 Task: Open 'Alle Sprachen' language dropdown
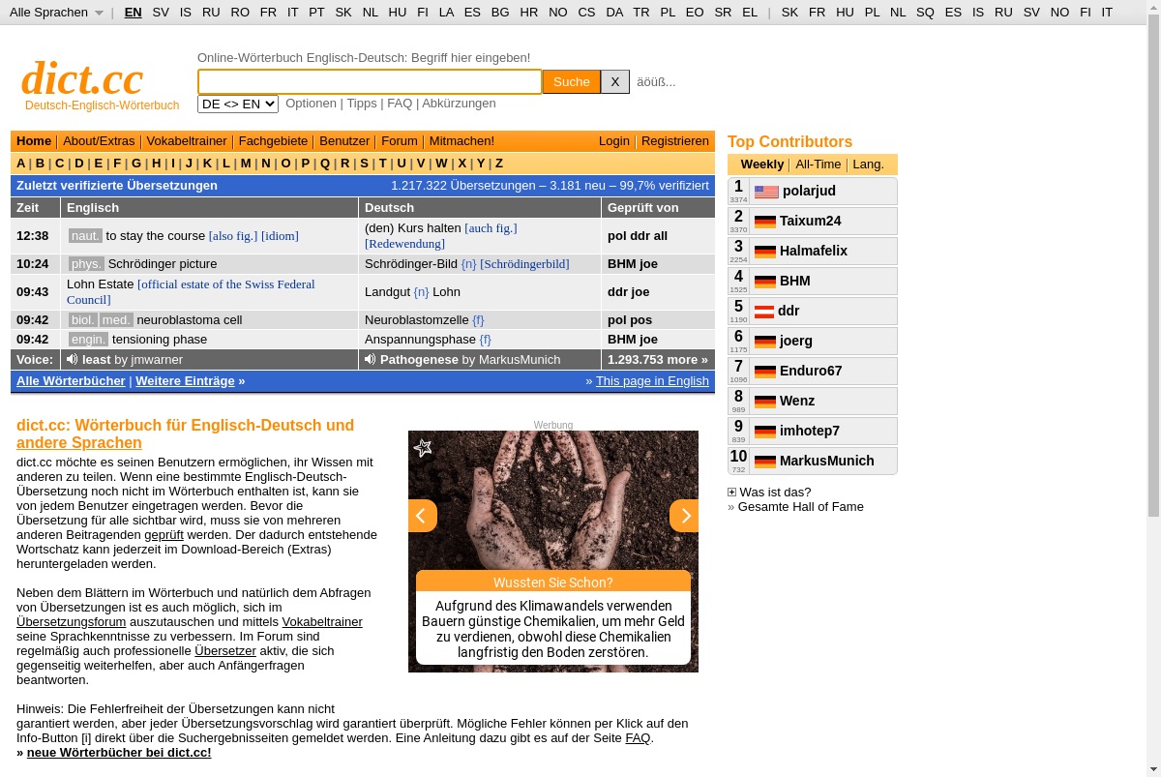tap(56, 13)
